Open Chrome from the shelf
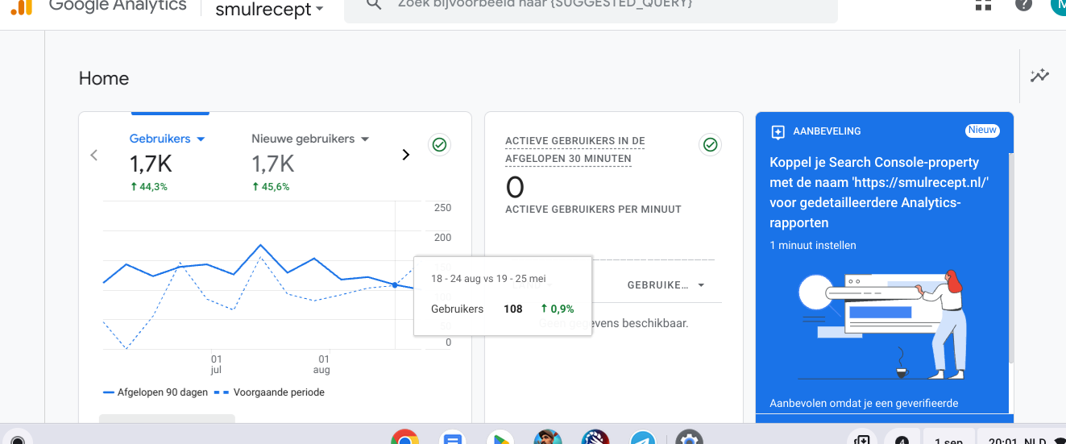The width and height of the screenshot is (1066, 444). (x=404, y=437)
